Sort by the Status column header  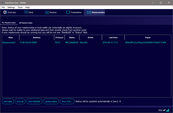pyautogui.click(x=72, y=37)
